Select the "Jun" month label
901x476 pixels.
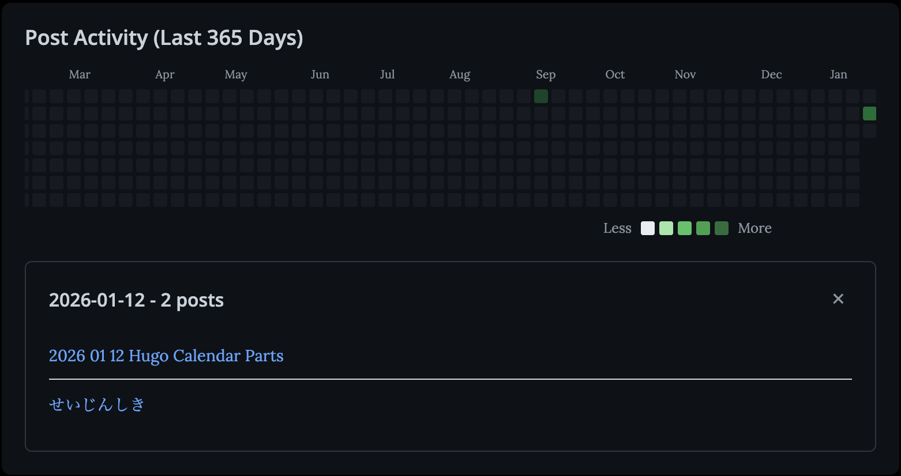320,74
